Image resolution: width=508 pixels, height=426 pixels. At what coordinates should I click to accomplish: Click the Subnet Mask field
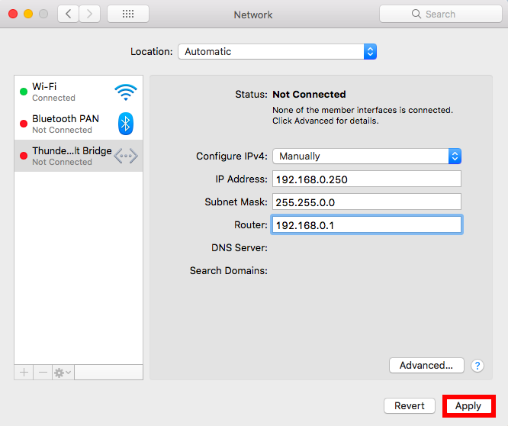click(x=367, y=202)
